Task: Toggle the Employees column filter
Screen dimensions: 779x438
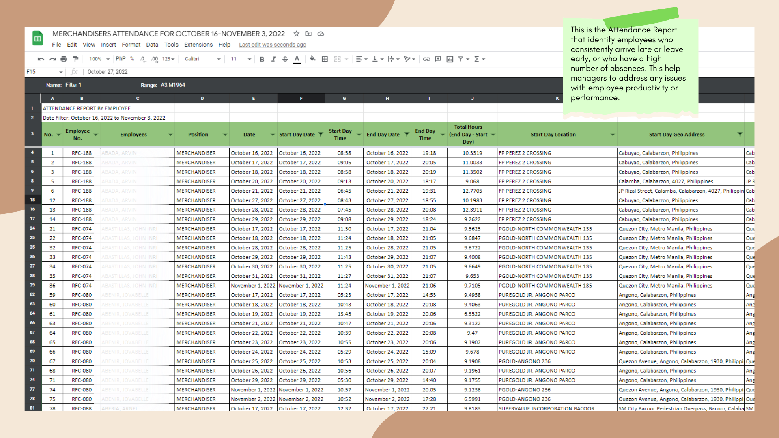Action: (x=170, y=134)
